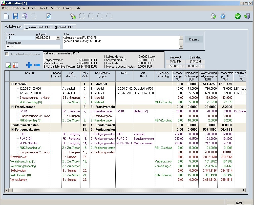Click the Daten... button
This screenshot has width=254, height=206.
tap(194, 39)
